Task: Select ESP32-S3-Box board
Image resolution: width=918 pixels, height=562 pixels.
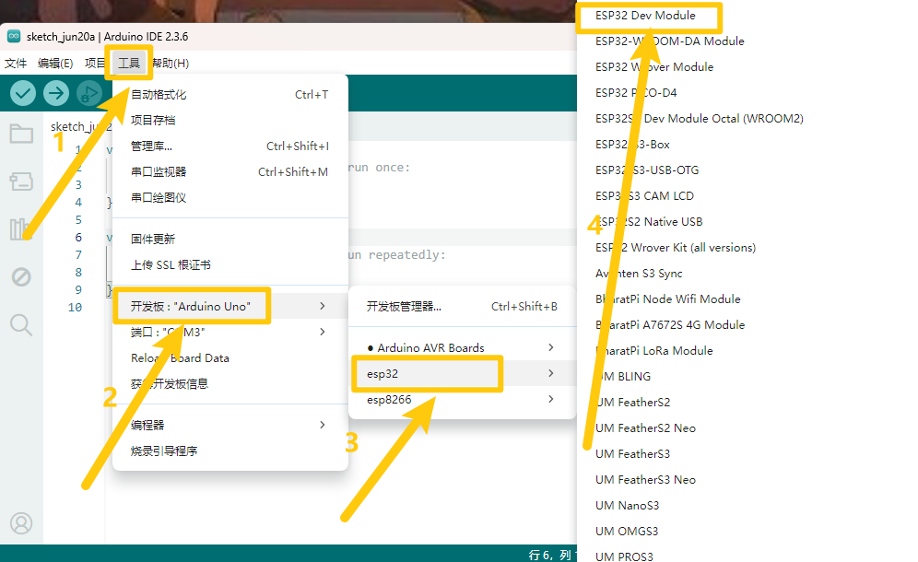Action: click(632, 144)
